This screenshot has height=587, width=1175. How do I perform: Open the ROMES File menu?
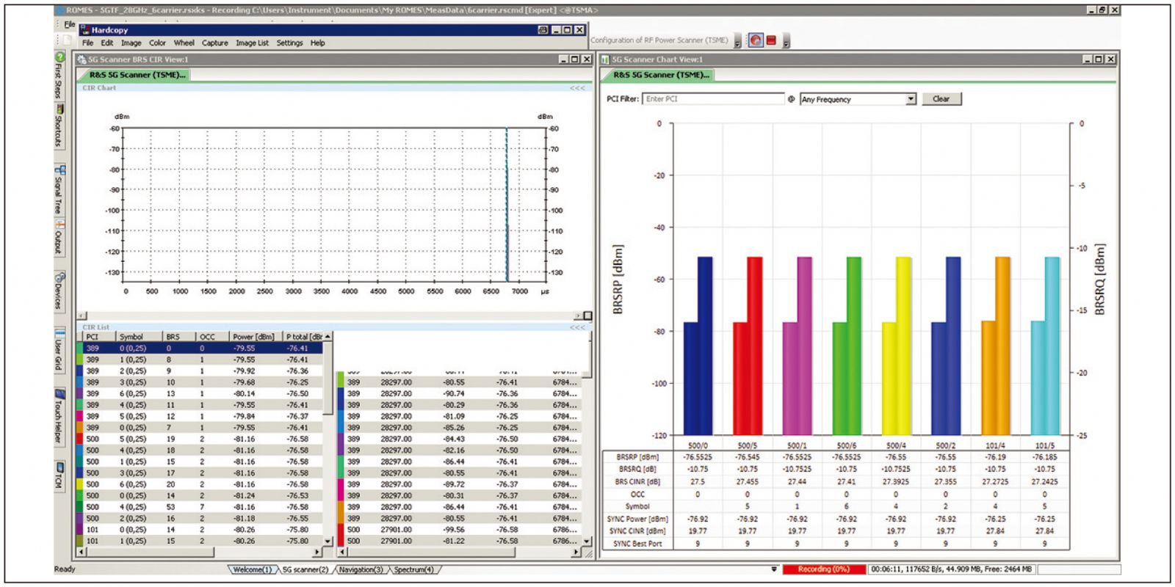click(70, 24)
